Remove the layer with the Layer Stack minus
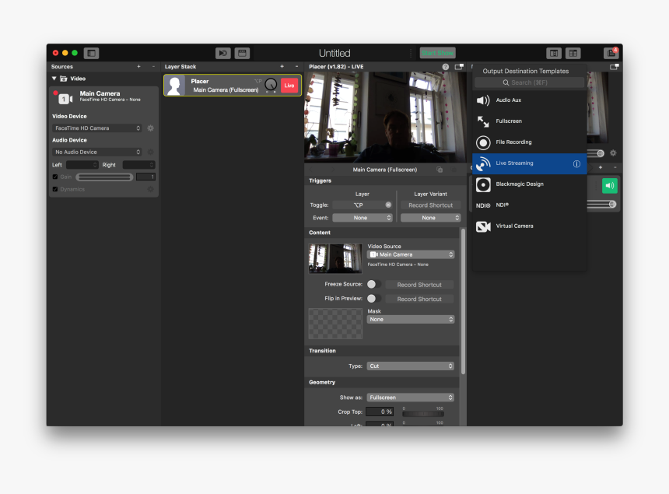 click(x=297, y=67)
